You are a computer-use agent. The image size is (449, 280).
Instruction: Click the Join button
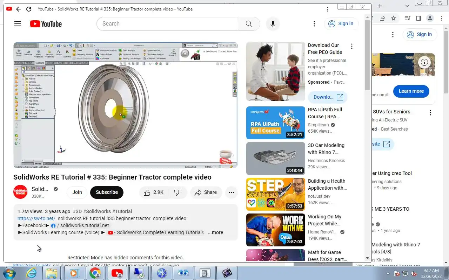(x=77, y=192)
